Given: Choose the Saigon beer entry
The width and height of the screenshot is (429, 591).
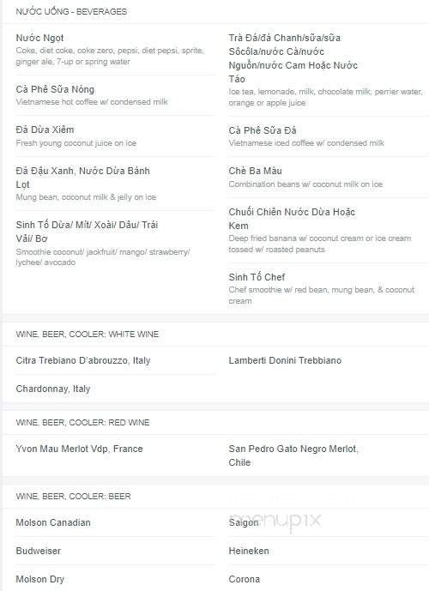Looking at the screenshot, I should [x=244, y=522].
